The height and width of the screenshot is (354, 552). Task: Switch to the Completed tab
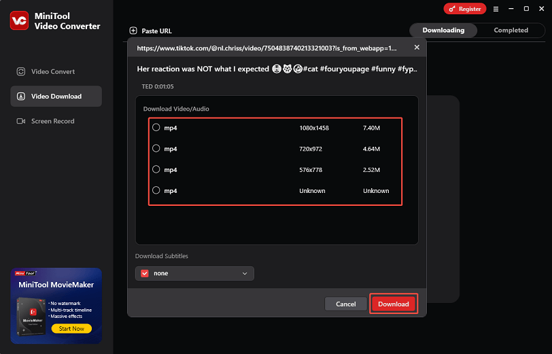tap(511, 31)
